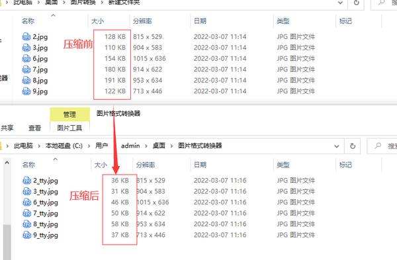Open the 查看 ribbon tab
Image resolution: width=397 pixels, height=260 pixels.
coord(34,128)
